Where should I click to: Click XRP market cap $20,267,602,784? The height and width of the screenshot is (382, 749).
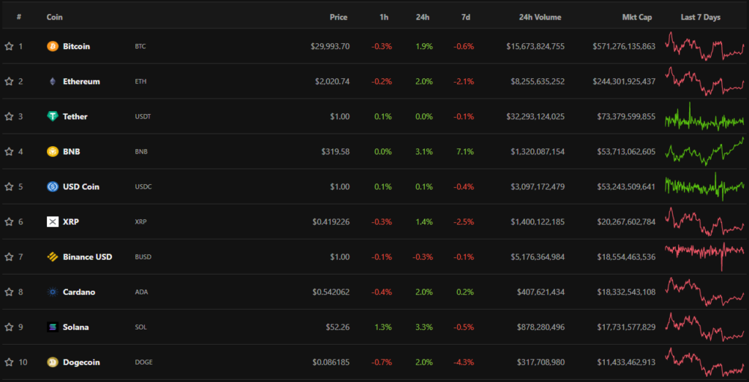(x=626, y=222)
